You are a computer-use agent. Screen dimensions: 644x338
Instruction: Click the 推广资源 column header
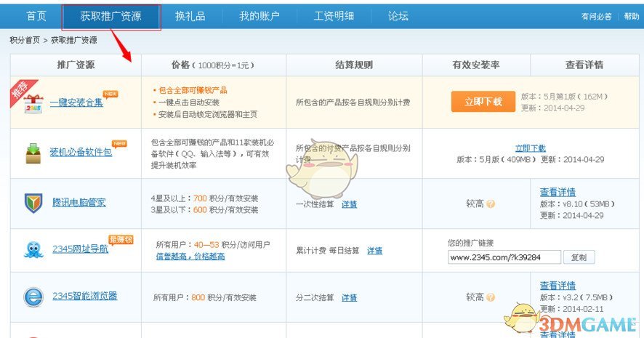coord(76,65)
